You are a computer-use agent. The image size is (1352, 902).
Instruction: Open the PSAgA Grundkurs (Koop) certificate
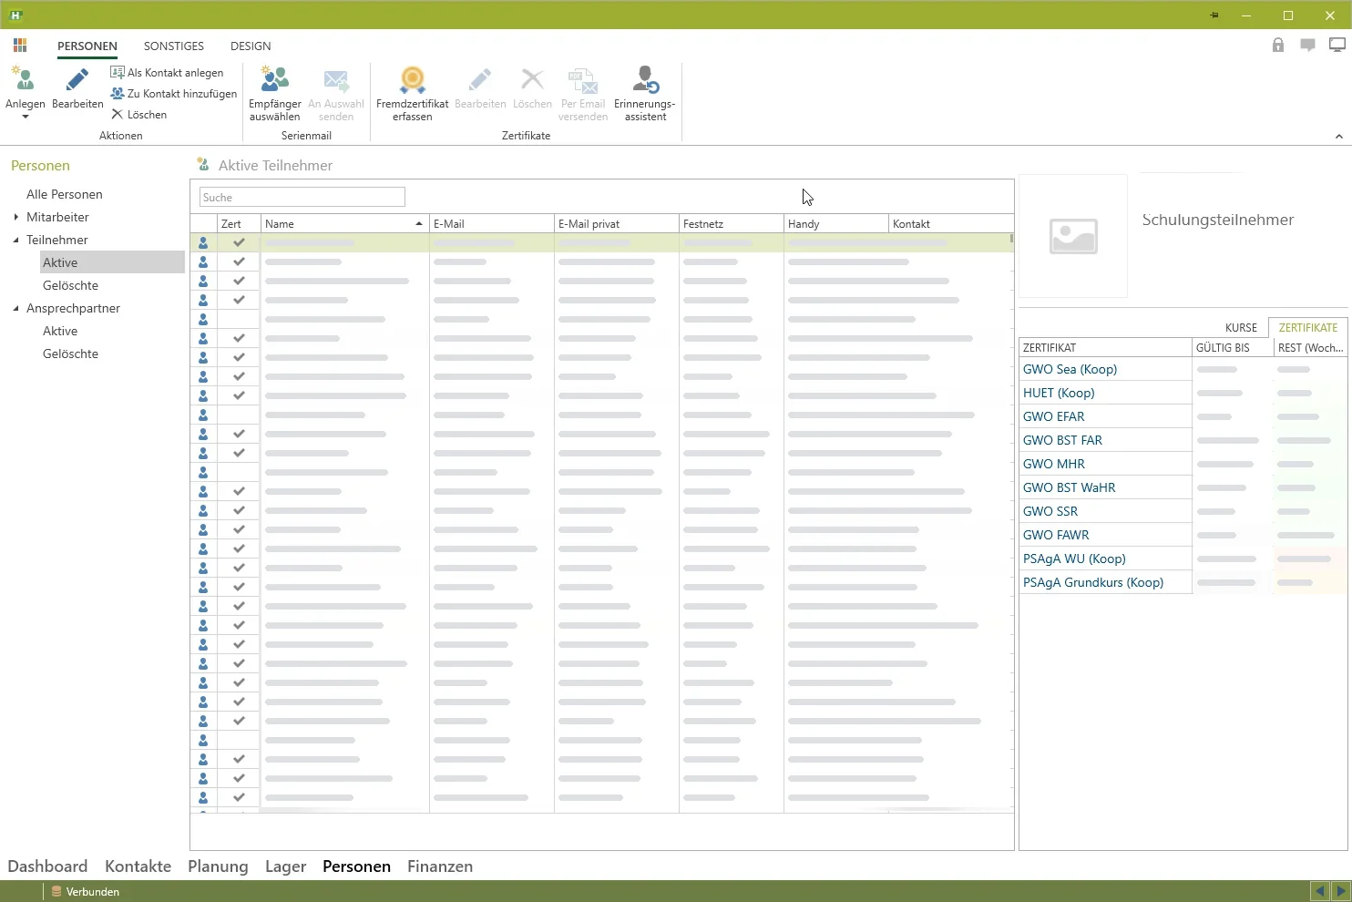tap(1093, 582)
